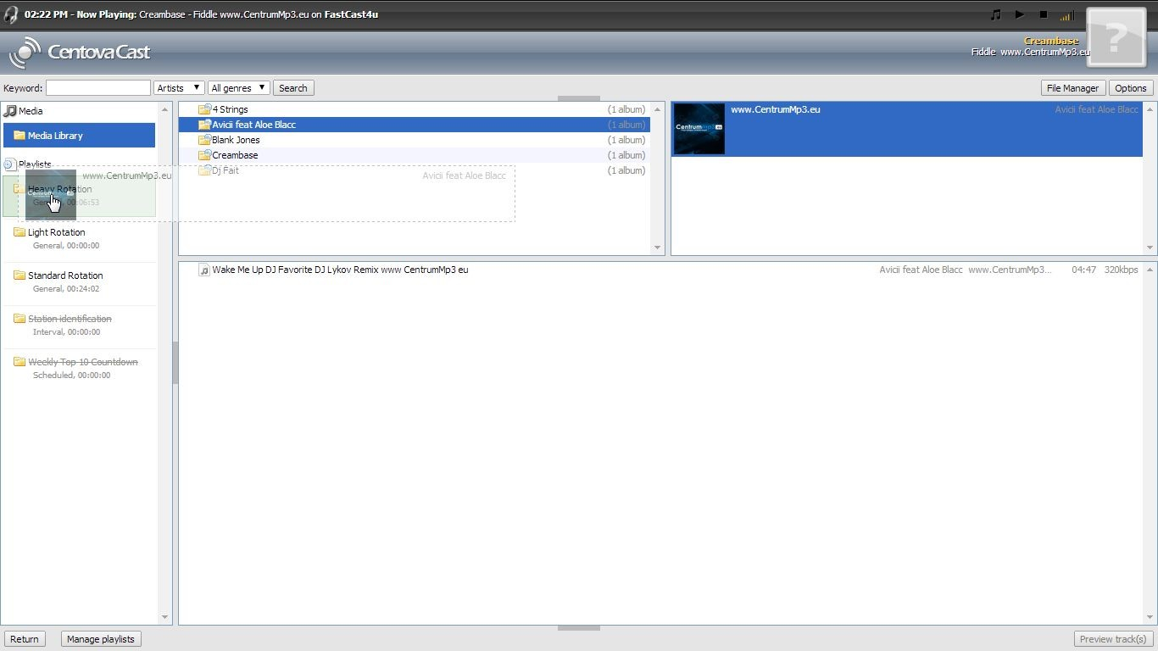This screenshot has width=1158, height=651.
Task: Click the Blank Jones folder icon
Action: click(204, 140)
